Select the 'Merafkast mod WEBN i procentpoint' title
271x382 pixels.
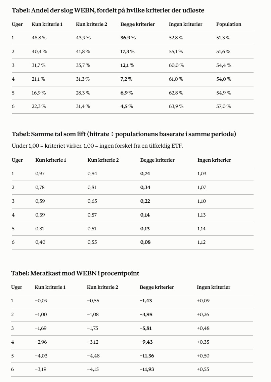tap(75, 273)
